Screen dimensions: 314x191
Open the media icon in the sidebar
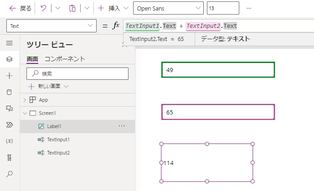[x=9, y=108]
